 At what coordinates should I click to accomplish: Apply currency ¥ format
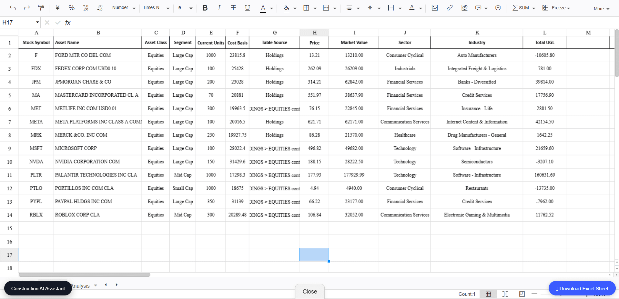[x=57, y=7]
